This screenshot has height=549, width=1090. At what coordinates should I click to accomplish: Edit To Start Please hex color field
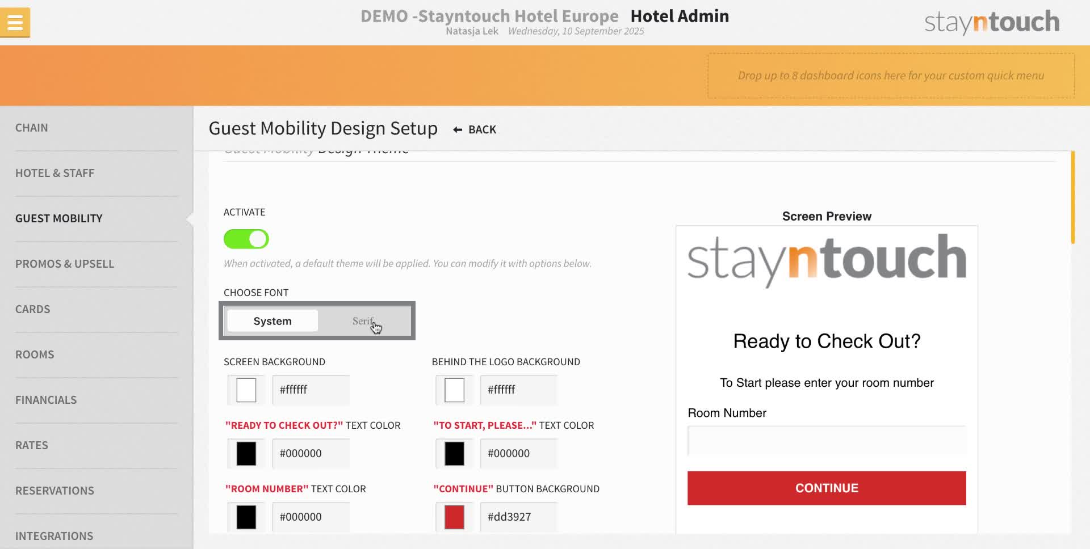[519, 454]
